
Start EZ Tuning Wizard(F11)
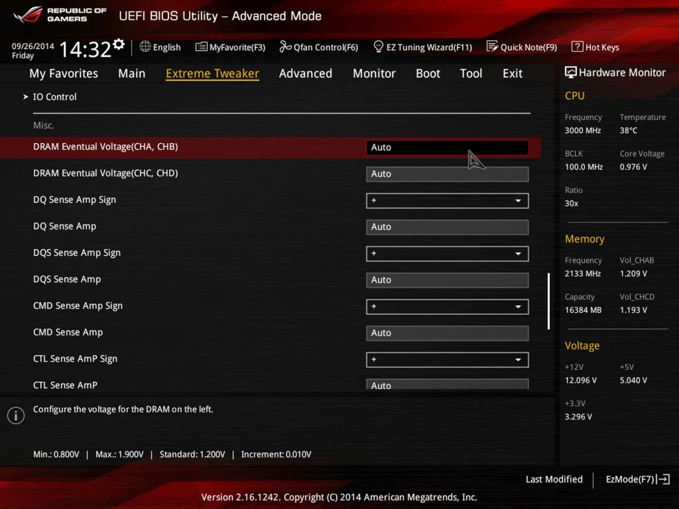click(x=422, y=47)
